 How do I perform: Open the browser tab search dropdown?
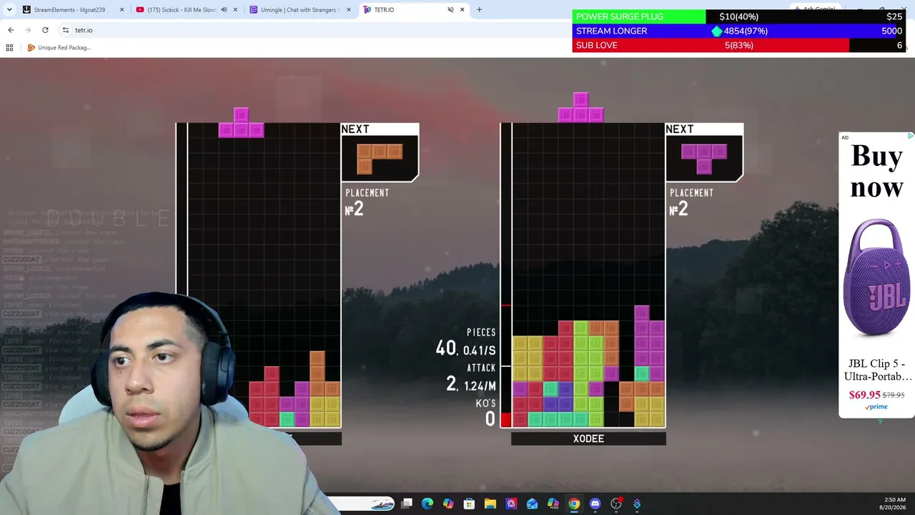point(9,9)
